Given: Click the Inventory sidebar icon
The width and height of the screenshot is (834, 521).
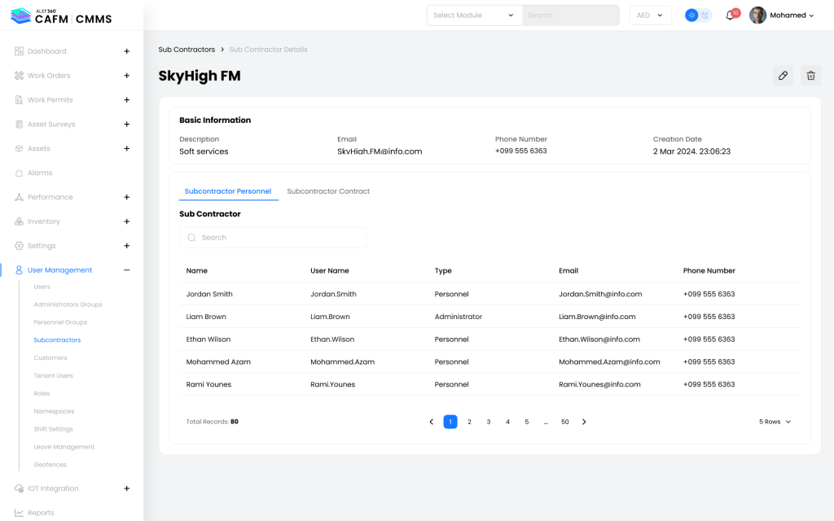Looking at the screenshot, I should [20, 221].
